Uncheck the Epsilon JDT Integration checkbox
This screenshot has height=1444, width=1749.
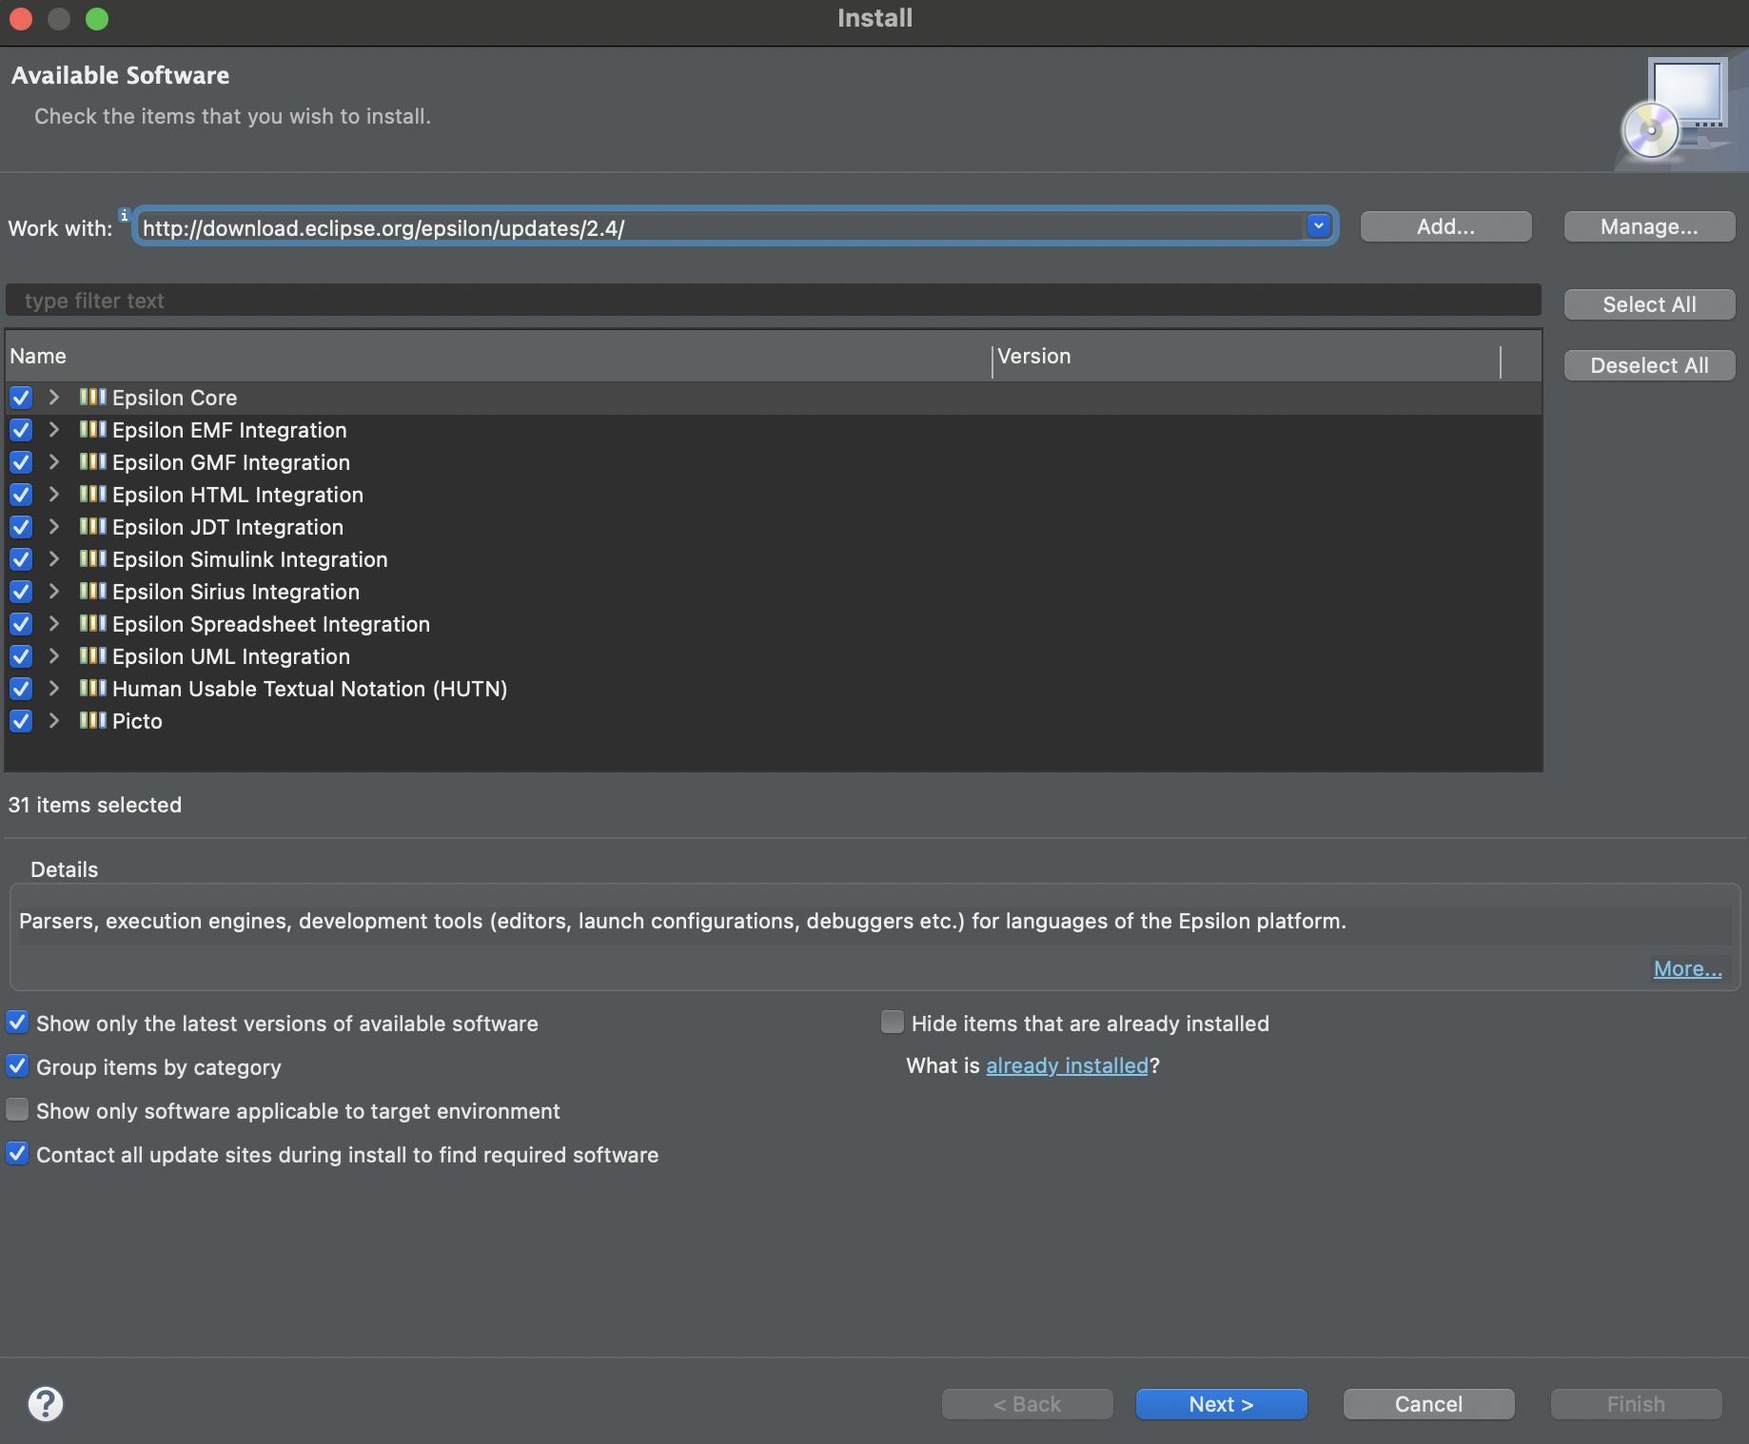(x=21, y=527)
